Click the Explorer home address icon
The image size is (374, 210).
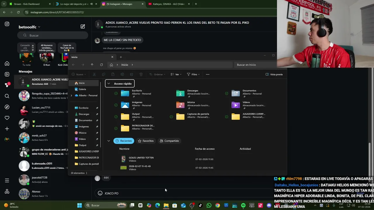[x=111, y=65]
